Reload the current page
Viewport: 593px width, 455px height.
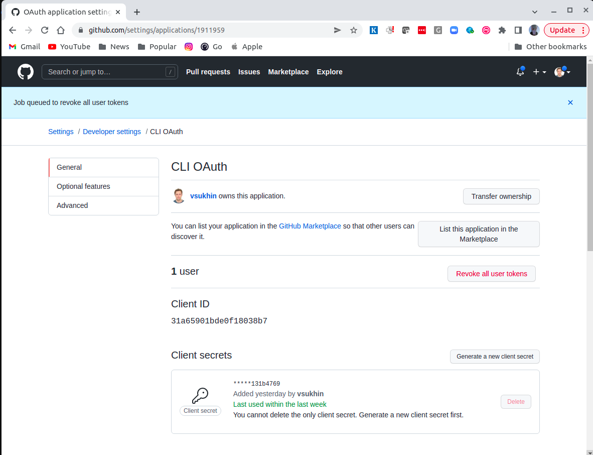[45, 30]
